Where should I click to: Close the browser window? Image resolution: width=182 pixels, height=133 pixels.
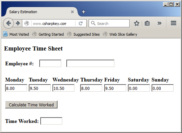177,4
